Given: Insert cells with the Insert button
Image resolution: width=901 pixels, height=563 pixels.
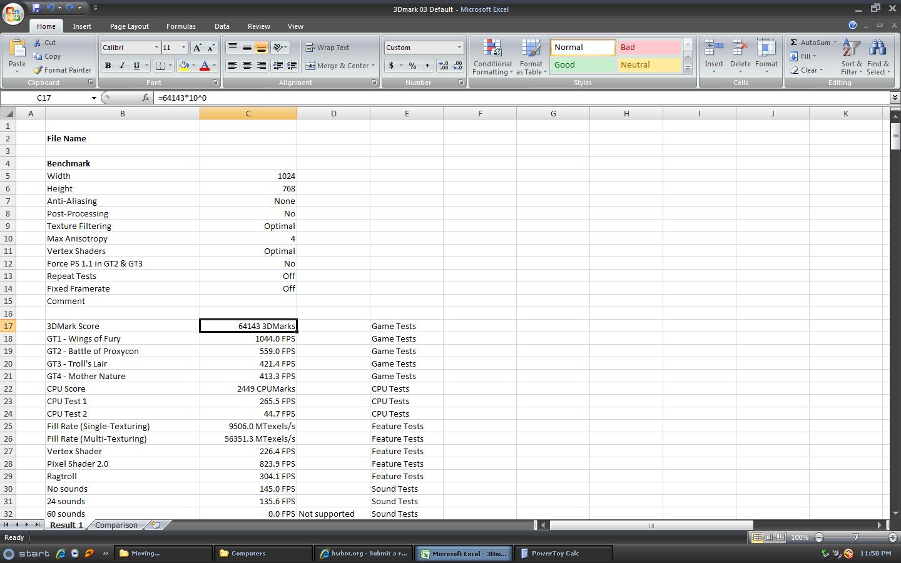Looking at the screenshot, I should pos(714,57).
